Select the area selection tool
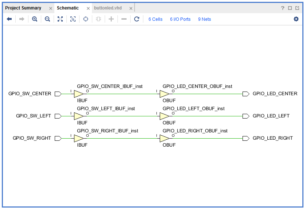306x209 pixels. (73, 19)
